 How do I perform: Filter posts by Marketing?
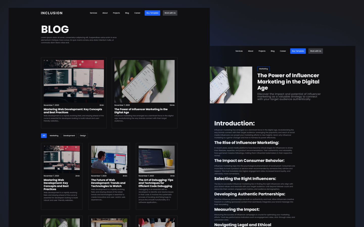pyautogui.click(x=54, y=135)
